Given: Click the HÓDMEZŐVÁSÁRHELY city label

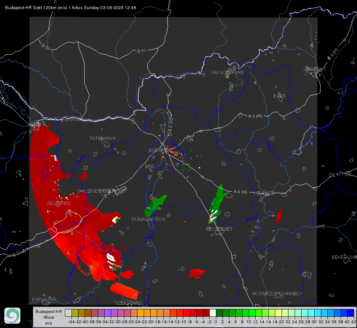Looking at the screenshot, I should [x=277, y=294].
